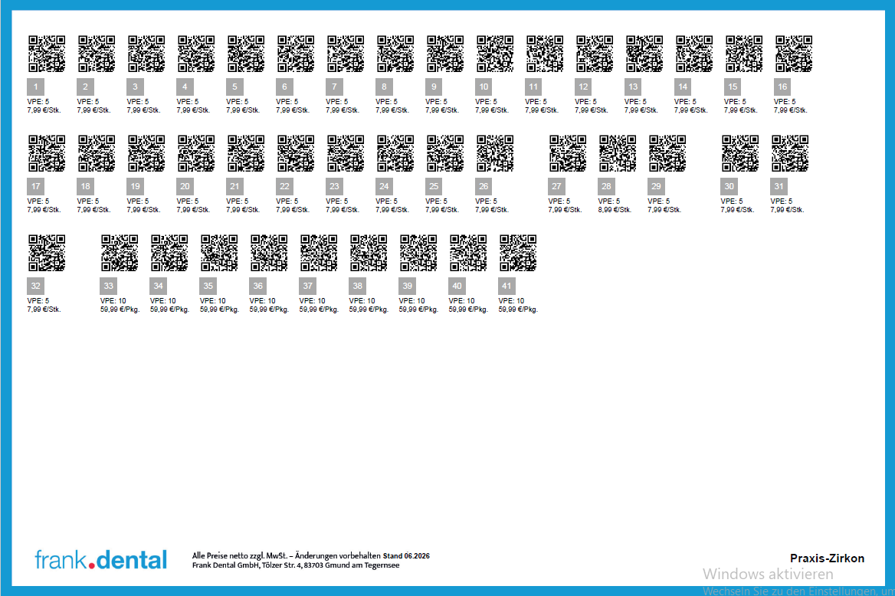Click the QR code for item 17
Screen dimensions: 895x596
47,153
